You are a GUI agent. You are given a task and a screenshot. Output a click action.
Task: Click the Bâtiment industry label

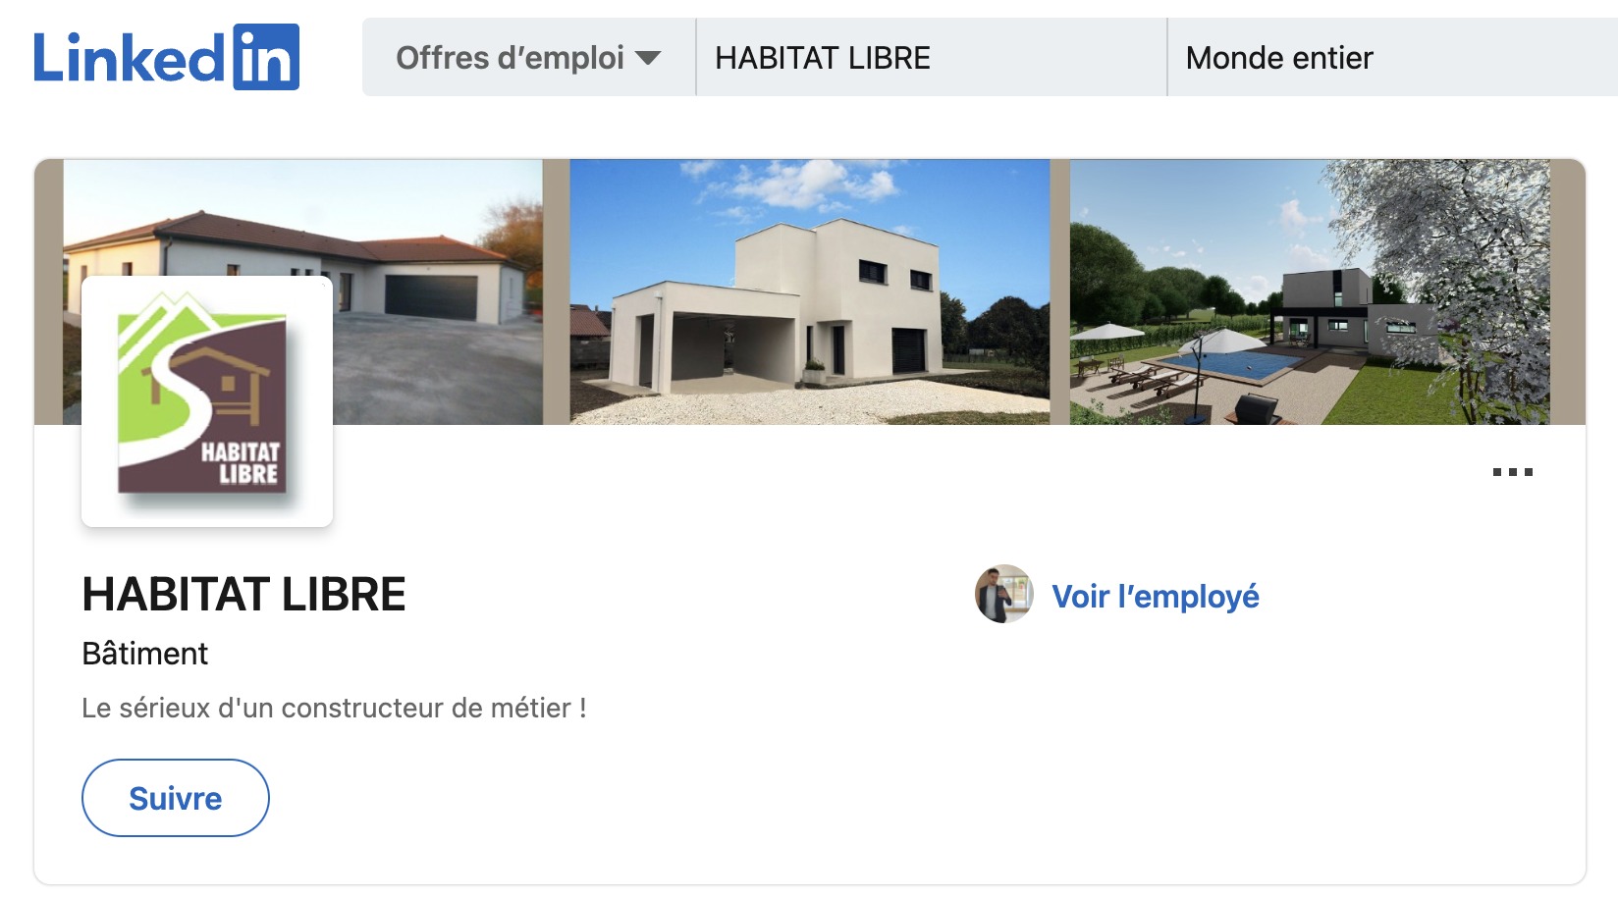[144, 654]
